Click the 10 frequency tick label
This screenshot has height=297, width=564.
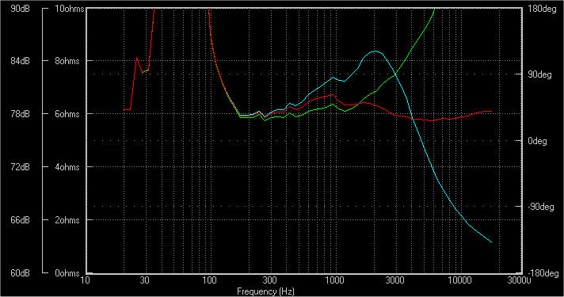[86, 280]
